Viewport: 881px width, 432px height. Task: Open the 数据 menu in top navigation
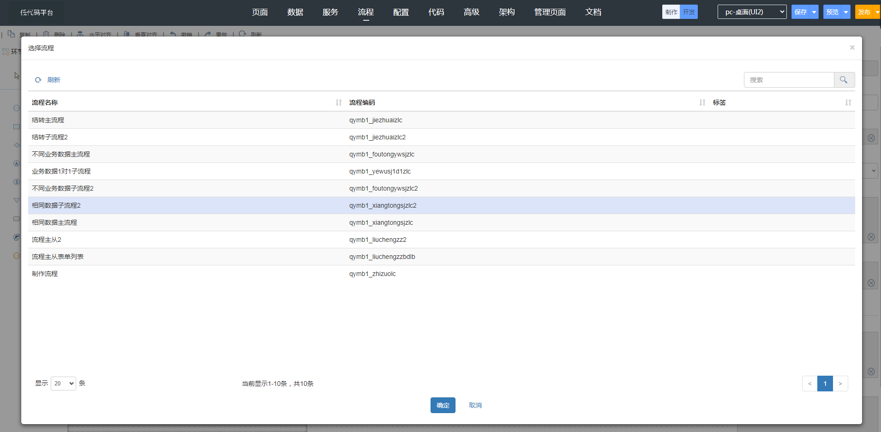click(295, 12)
